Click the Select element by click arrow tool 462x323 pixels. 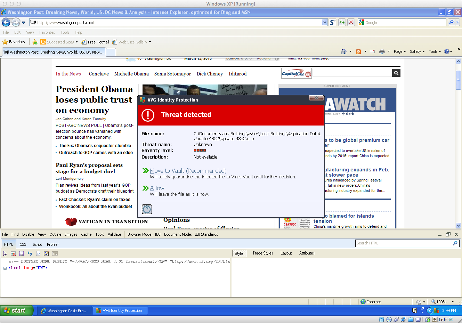click(5, 253)
